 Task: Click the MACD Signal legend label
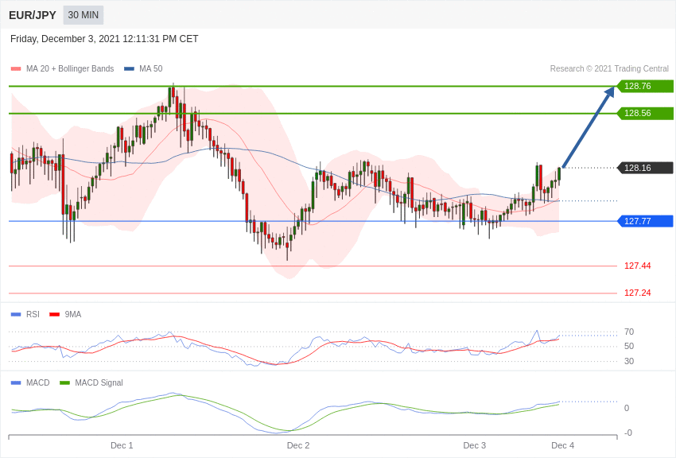coord(99,382)
